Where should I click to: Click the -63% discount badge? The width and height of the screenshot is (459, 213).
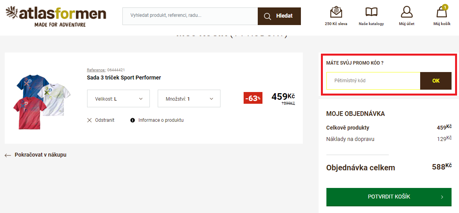253,98
